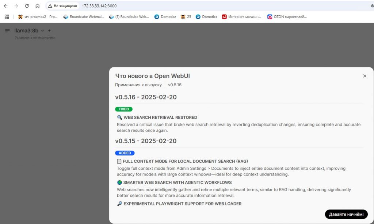This screenshot has height=224, width=374.
Task: Click the 'Не защищено' security indicator
Action: [x=62, y=6]
